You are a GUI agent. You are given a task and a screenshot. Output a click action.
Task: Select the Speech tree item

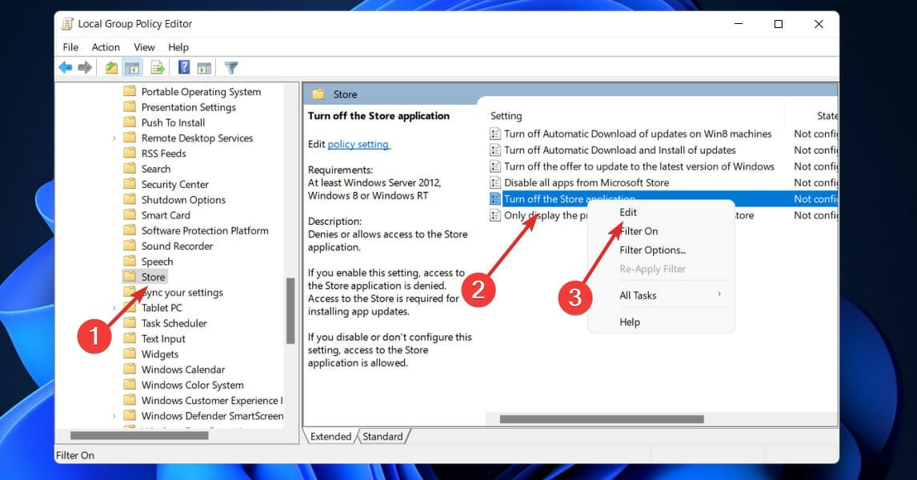point(157,262)
